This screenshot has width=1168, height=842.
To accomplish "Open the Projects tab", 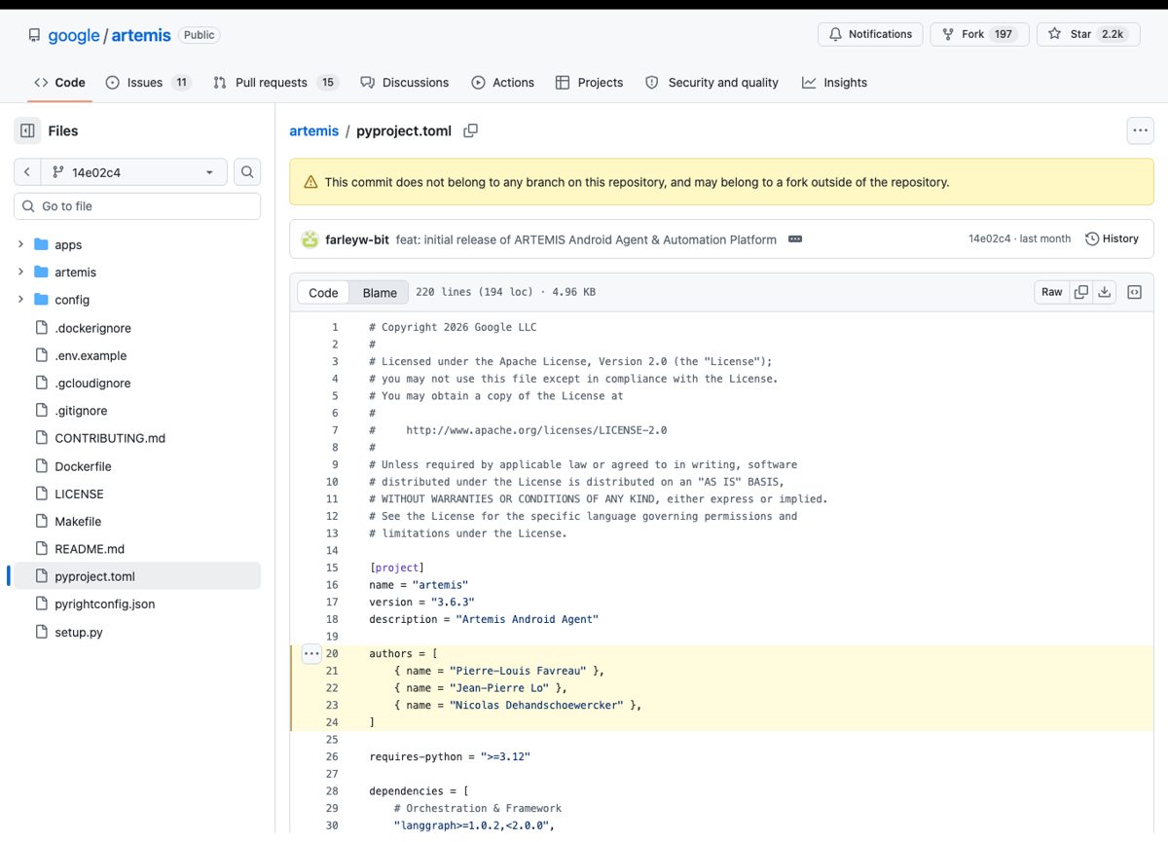I will [x=589, y=83].
